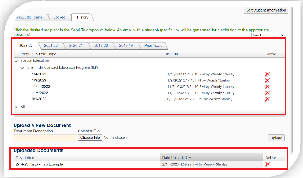Sort documents by Date Uploaded column
The width and height of the screenshot is (303, 178).
click(x=174, y=158)
